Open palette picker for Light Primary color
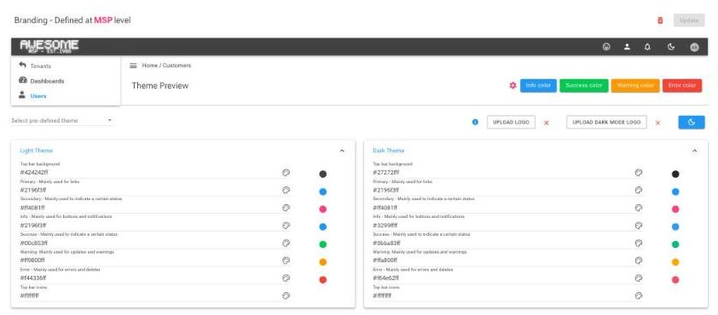 [x=286, y=190]
